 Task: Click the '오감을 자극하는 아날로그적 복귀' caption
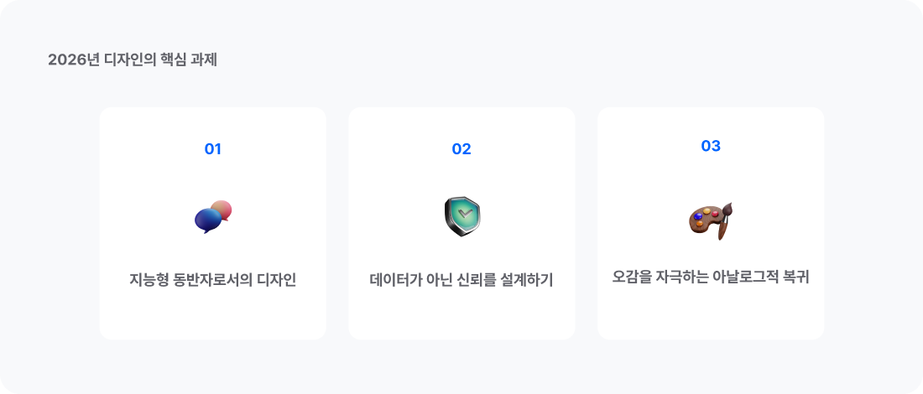(711, 277)
